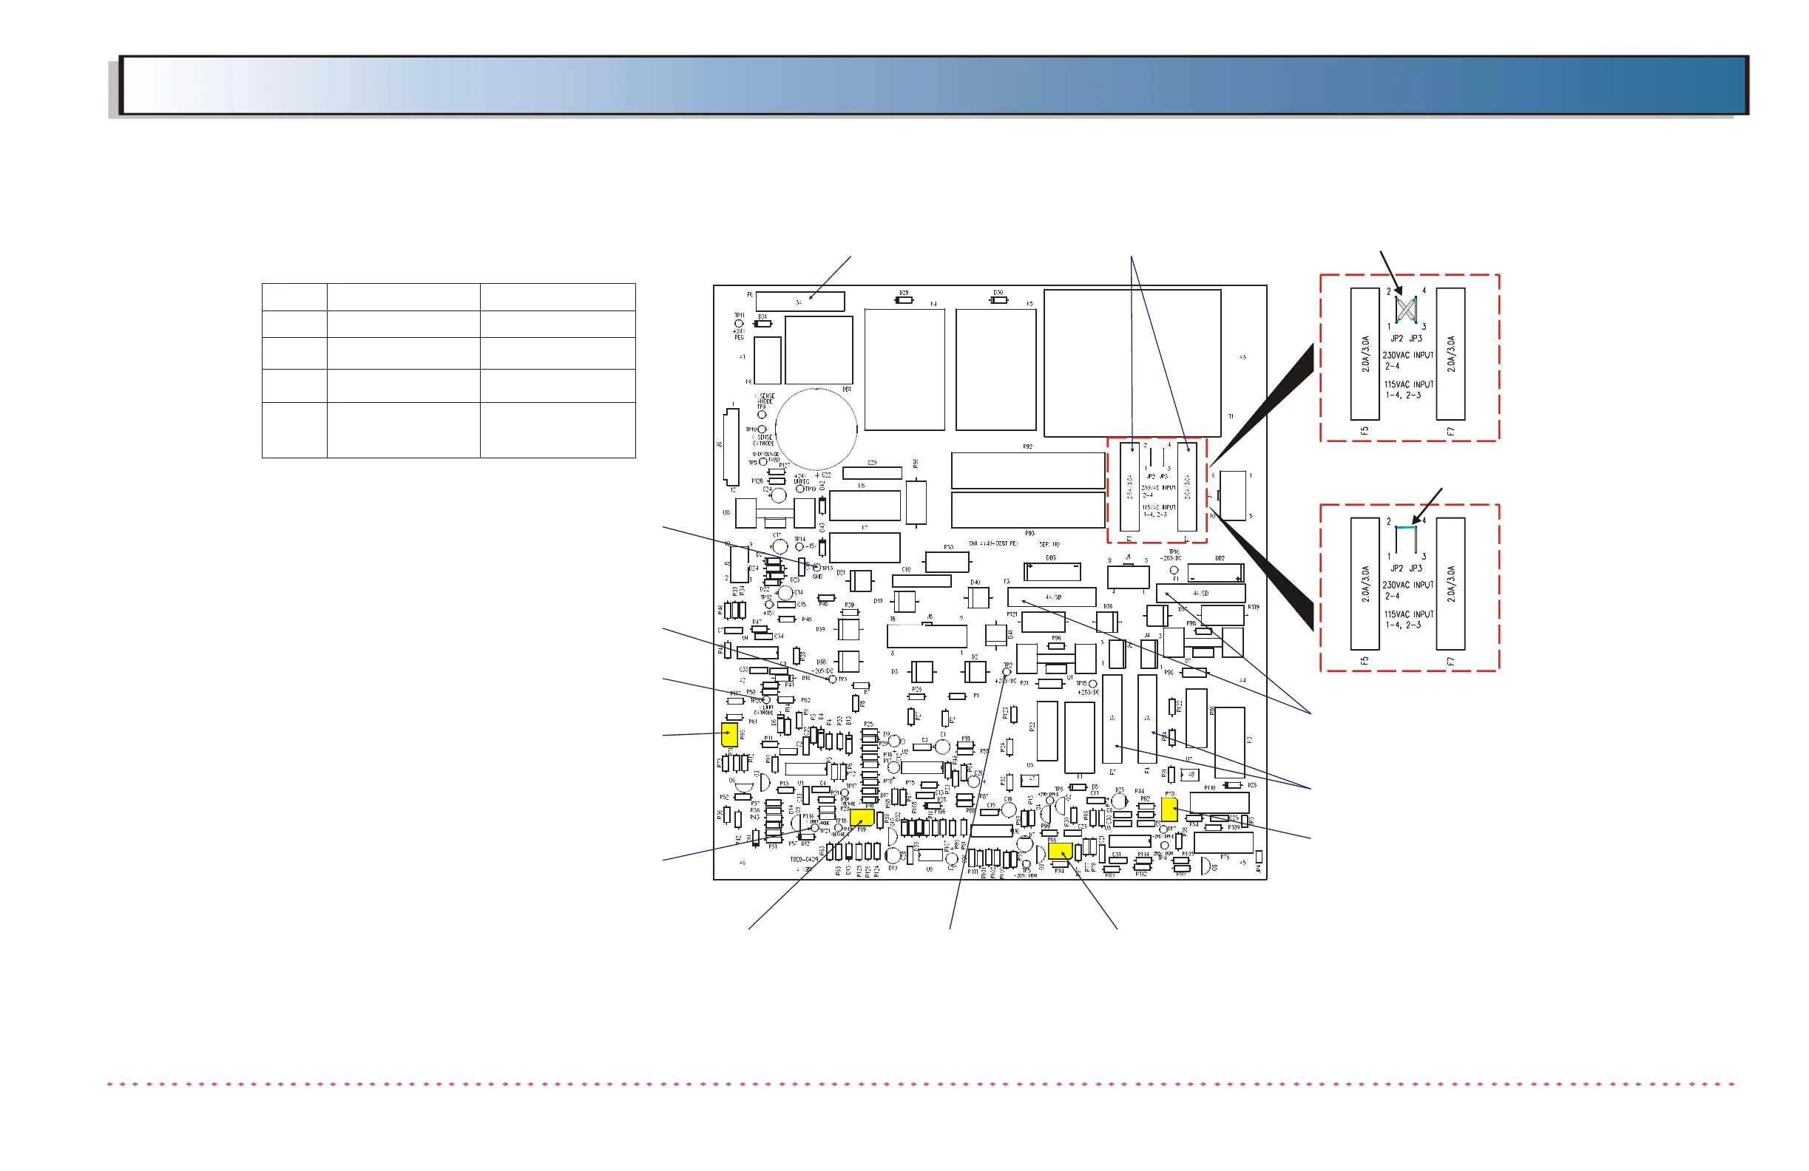The width and height of the screenshot is (1809, 1171).
Task: Click the JP2 JP3 jumper pins on main board
Action: coord(1157,458)
